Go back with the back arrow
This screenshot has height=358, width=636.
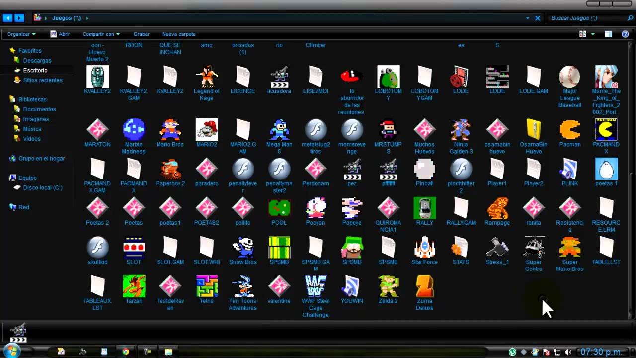tap(7, 18)
